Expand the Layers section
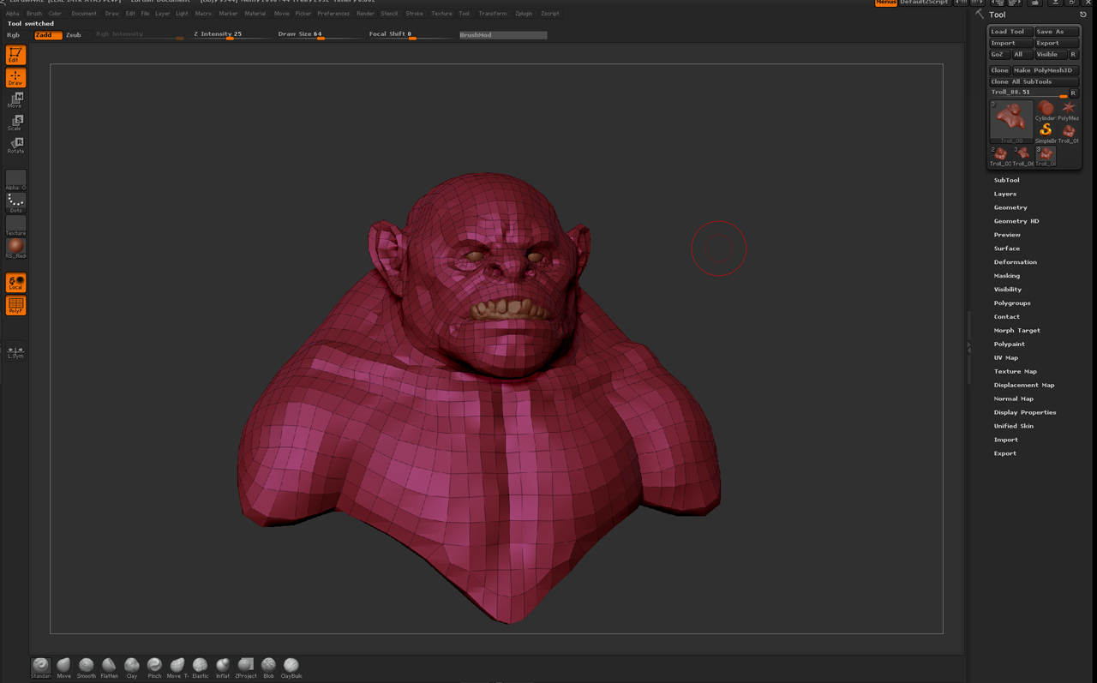This screenshot has height=683, width=1097. coord(1004,194)
